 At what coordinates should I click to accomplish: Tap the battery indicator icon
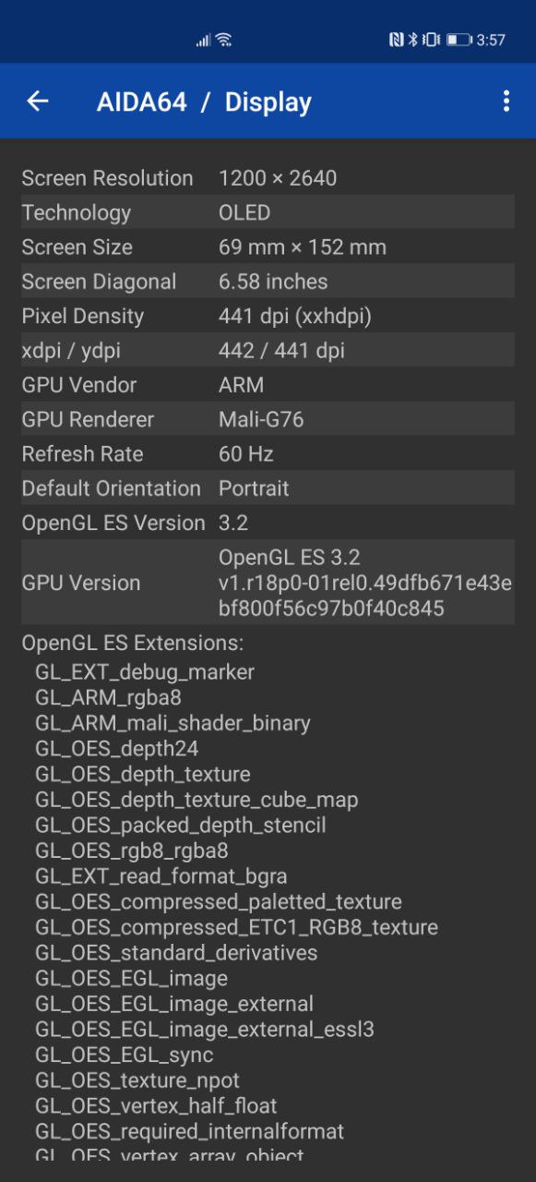(x=459, y=40)
